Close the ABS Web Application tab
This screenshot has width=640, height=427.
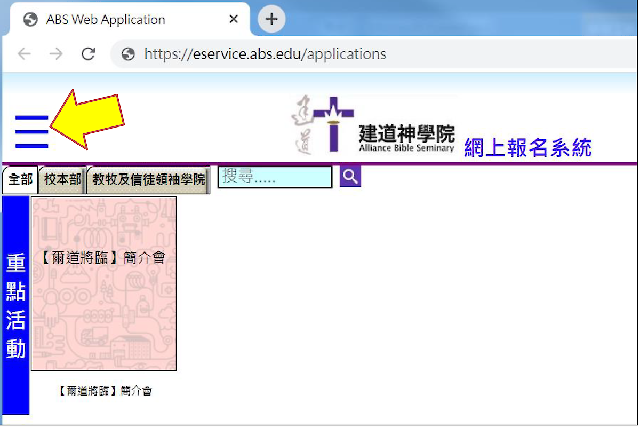(x=234, y=20)
